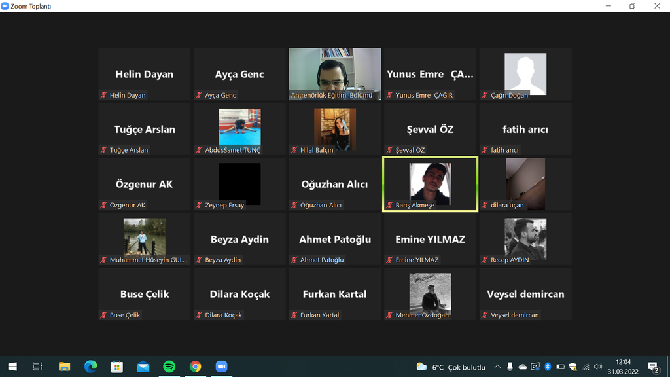Click the muted mic icon beside Helin Dayan

pos(103,95)
